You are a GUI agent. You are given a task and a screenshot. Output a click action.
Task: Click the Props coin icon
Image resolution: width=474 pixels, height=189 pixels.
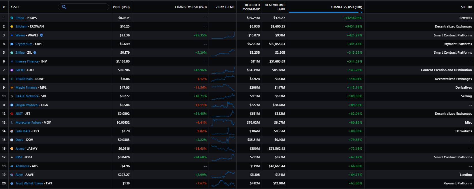[12, 18]
